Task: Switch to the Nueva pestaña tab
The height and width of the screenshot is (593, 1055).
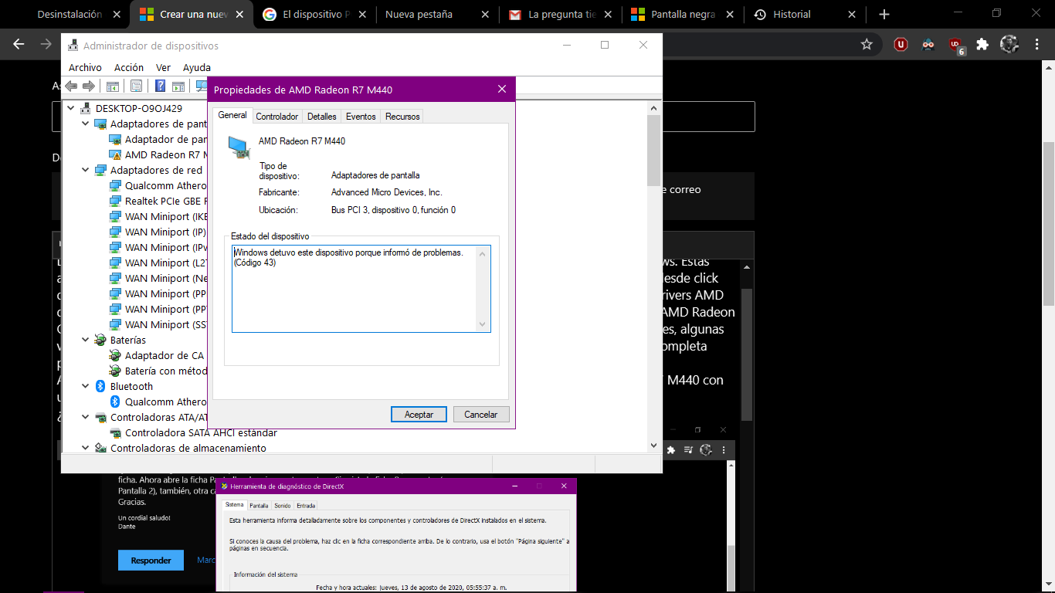Action: click(x=436, y=14)
